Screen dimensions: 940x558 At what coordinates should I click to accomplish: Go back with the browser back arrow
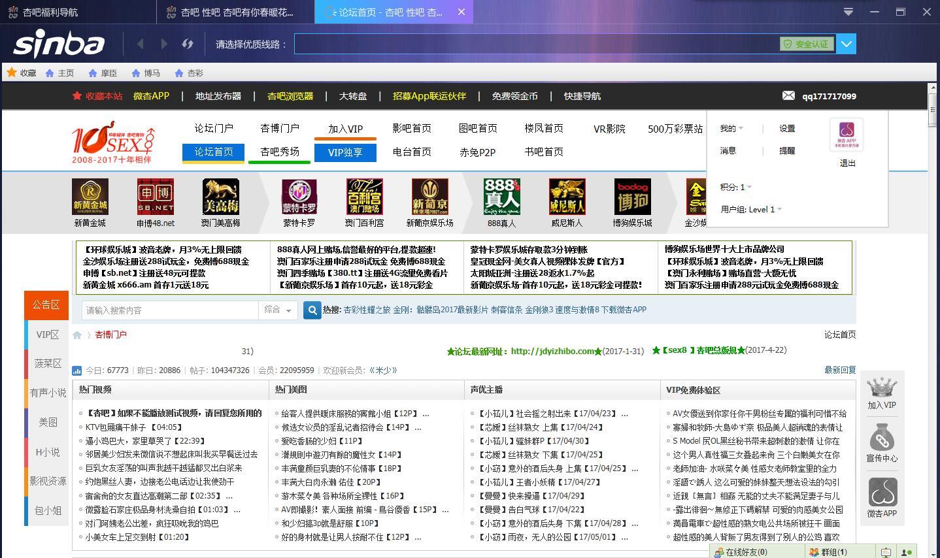pyautogui.click(x=141, y=44)
